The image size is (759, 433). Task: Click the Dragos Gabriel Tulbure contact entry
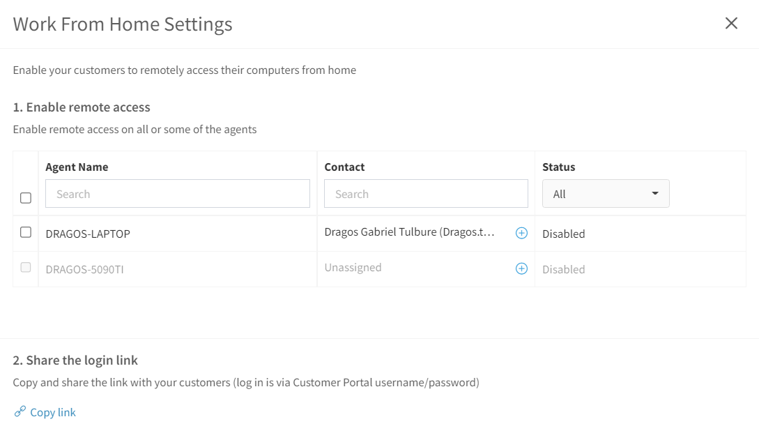(409, 232)
